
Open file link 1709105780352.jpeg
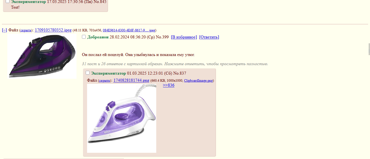53,30
